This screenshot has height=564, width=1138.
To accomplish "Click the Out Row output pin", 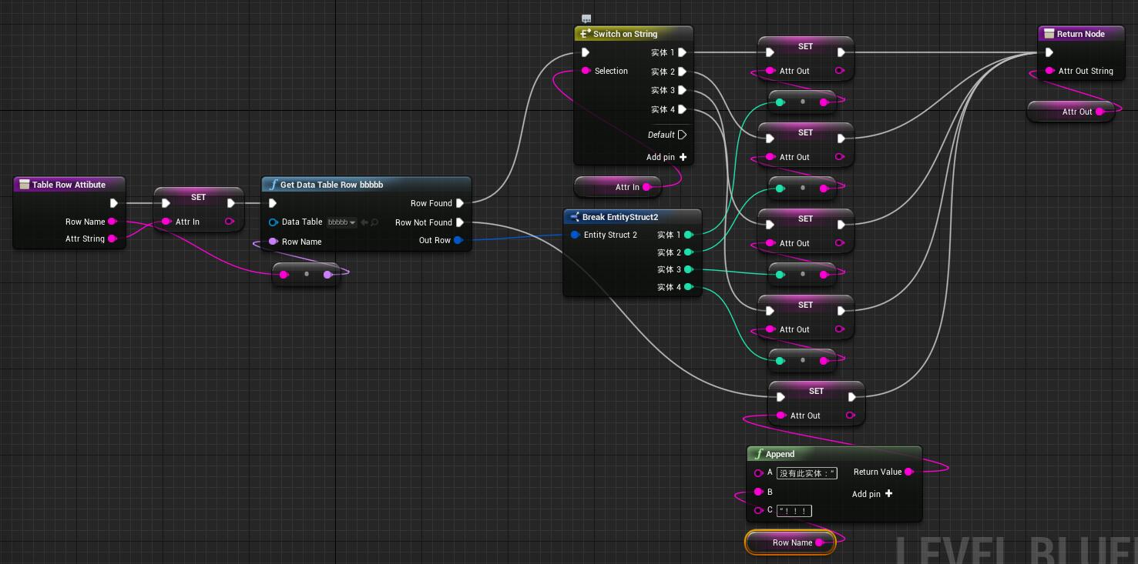I will point(458,240).
